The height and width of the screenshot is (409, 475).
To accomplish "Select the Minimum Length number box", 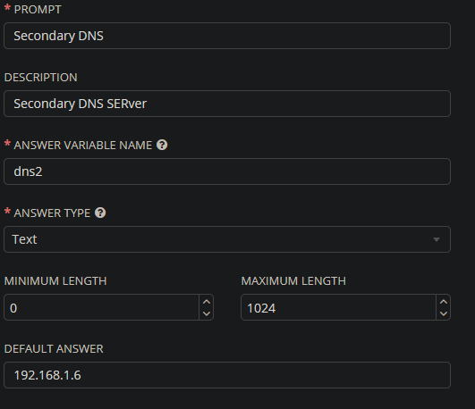I will tap(101, 307).
